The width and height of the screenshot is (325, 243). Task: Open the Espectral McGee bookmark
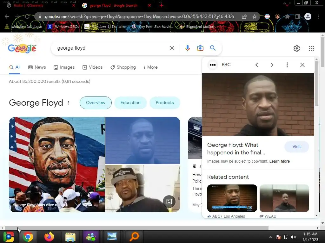[196, 27]
